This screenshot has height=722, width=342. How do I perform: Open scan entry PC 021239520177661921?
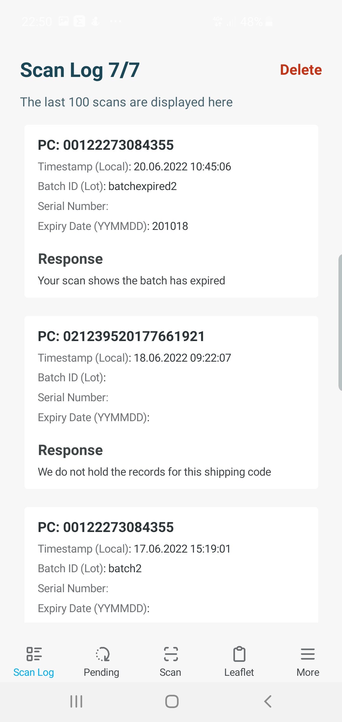(171, 402)
